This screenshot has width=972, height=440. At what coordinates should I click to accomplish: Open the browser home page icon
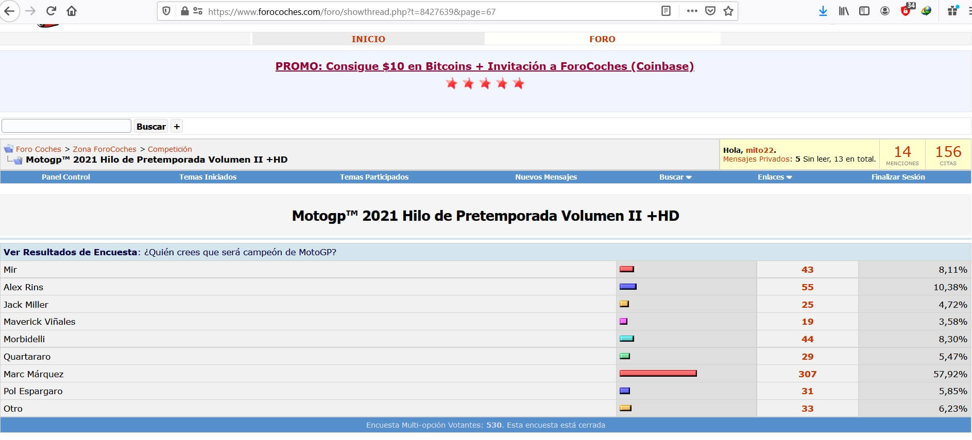[72, 11]
